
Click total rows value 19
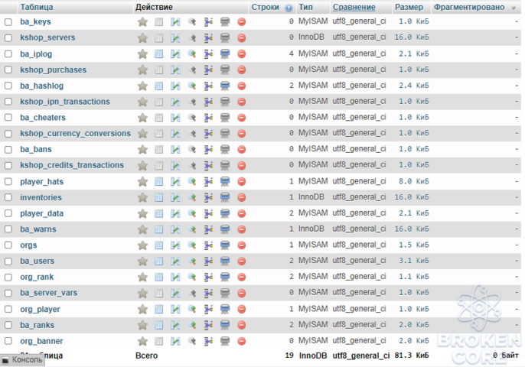289,356
